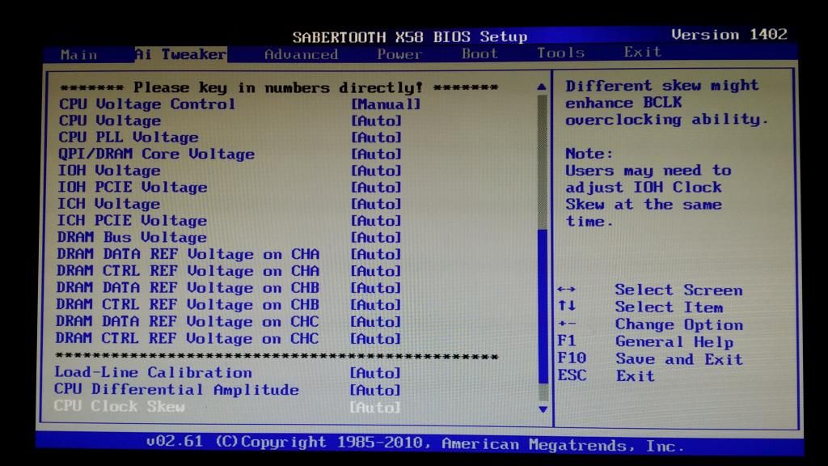Viewport: 828px width, 466px height.
Task: Open CPU Differential Amplitude Auto value
Action: pyautogui.click(x=375, y=390)
